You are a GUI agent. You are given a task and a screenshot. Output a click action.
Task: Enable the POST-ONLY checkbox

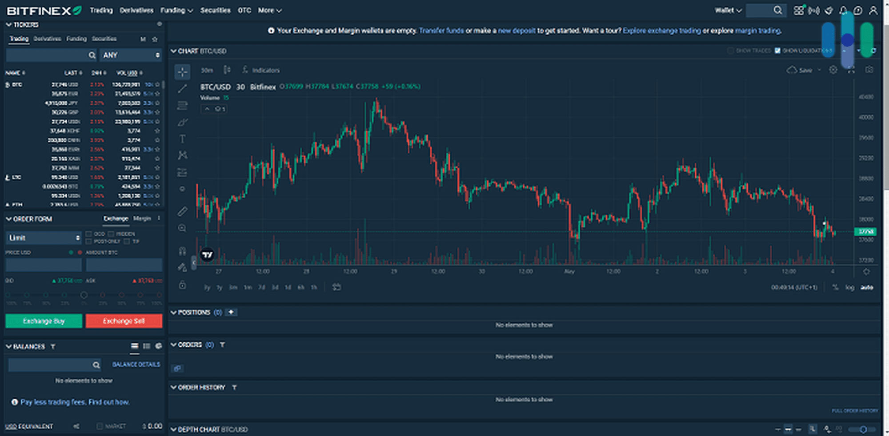pyautogui.click(x=88, y=241)
